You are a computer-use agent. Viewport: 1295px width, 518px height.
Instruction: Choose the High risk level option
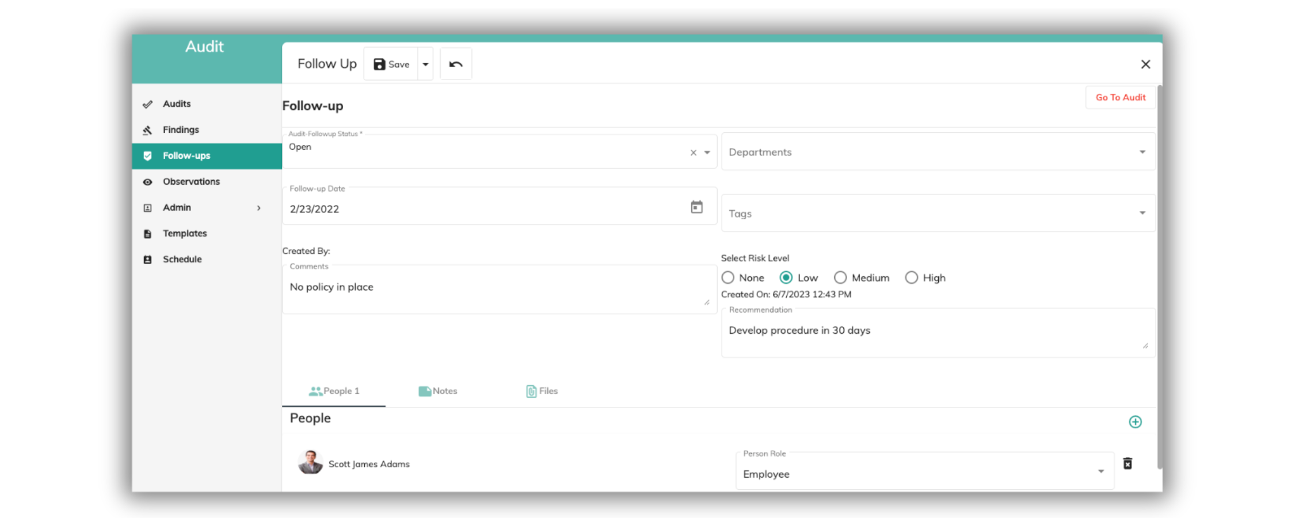pos(911,278)
